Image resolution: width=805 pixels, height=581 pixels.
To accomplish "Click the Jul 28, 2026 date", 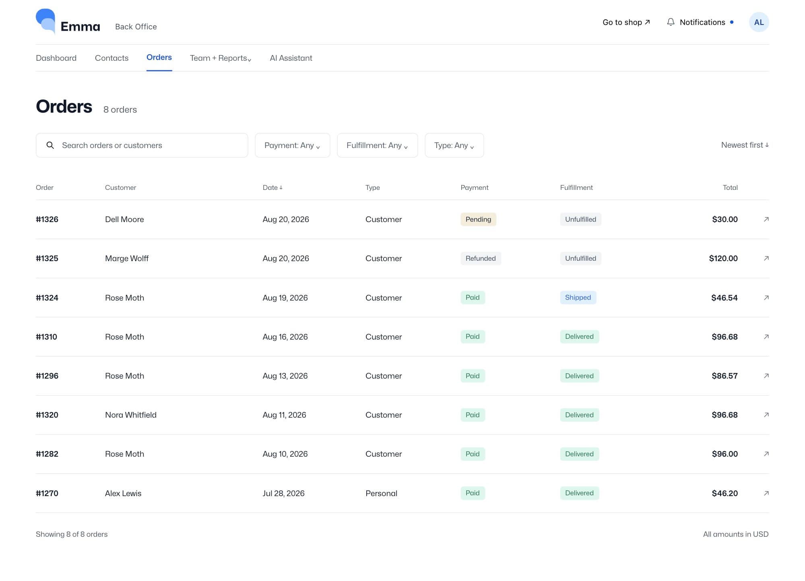I will tap(283, 493).
